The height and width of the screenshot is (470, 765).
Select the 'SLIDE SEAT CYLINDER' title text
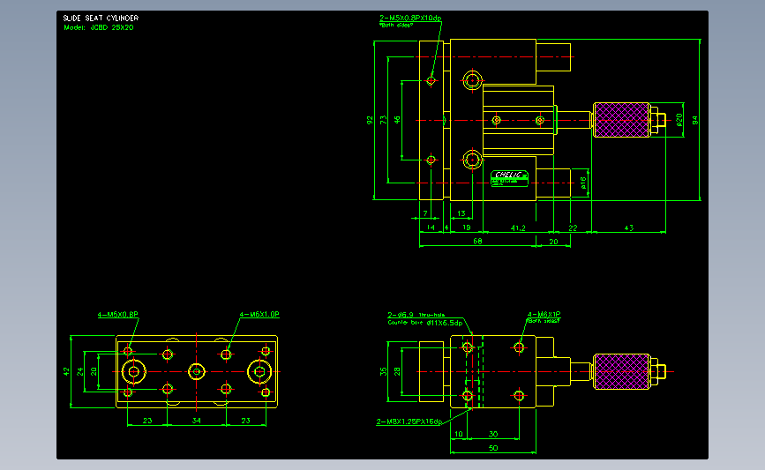101,18
